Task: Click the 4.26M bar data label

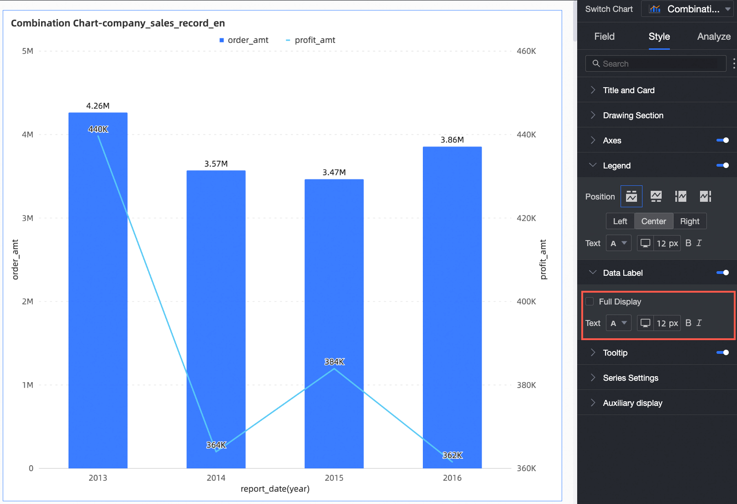Action: pos(98,106)
